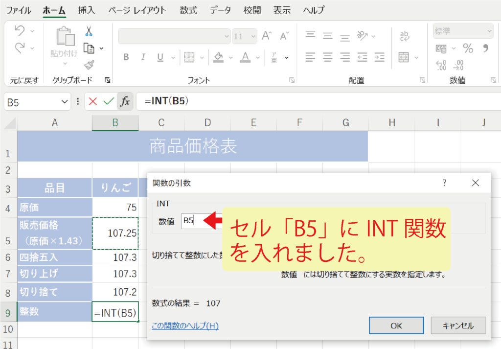Switch to the 数式 ribbon tab
The height and width of the screenshot is (349, 501).
pos(188,10)
